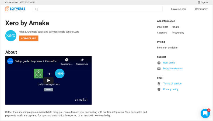
Task: Click the Watch later clock icon
Action: [x=67, y=60]
